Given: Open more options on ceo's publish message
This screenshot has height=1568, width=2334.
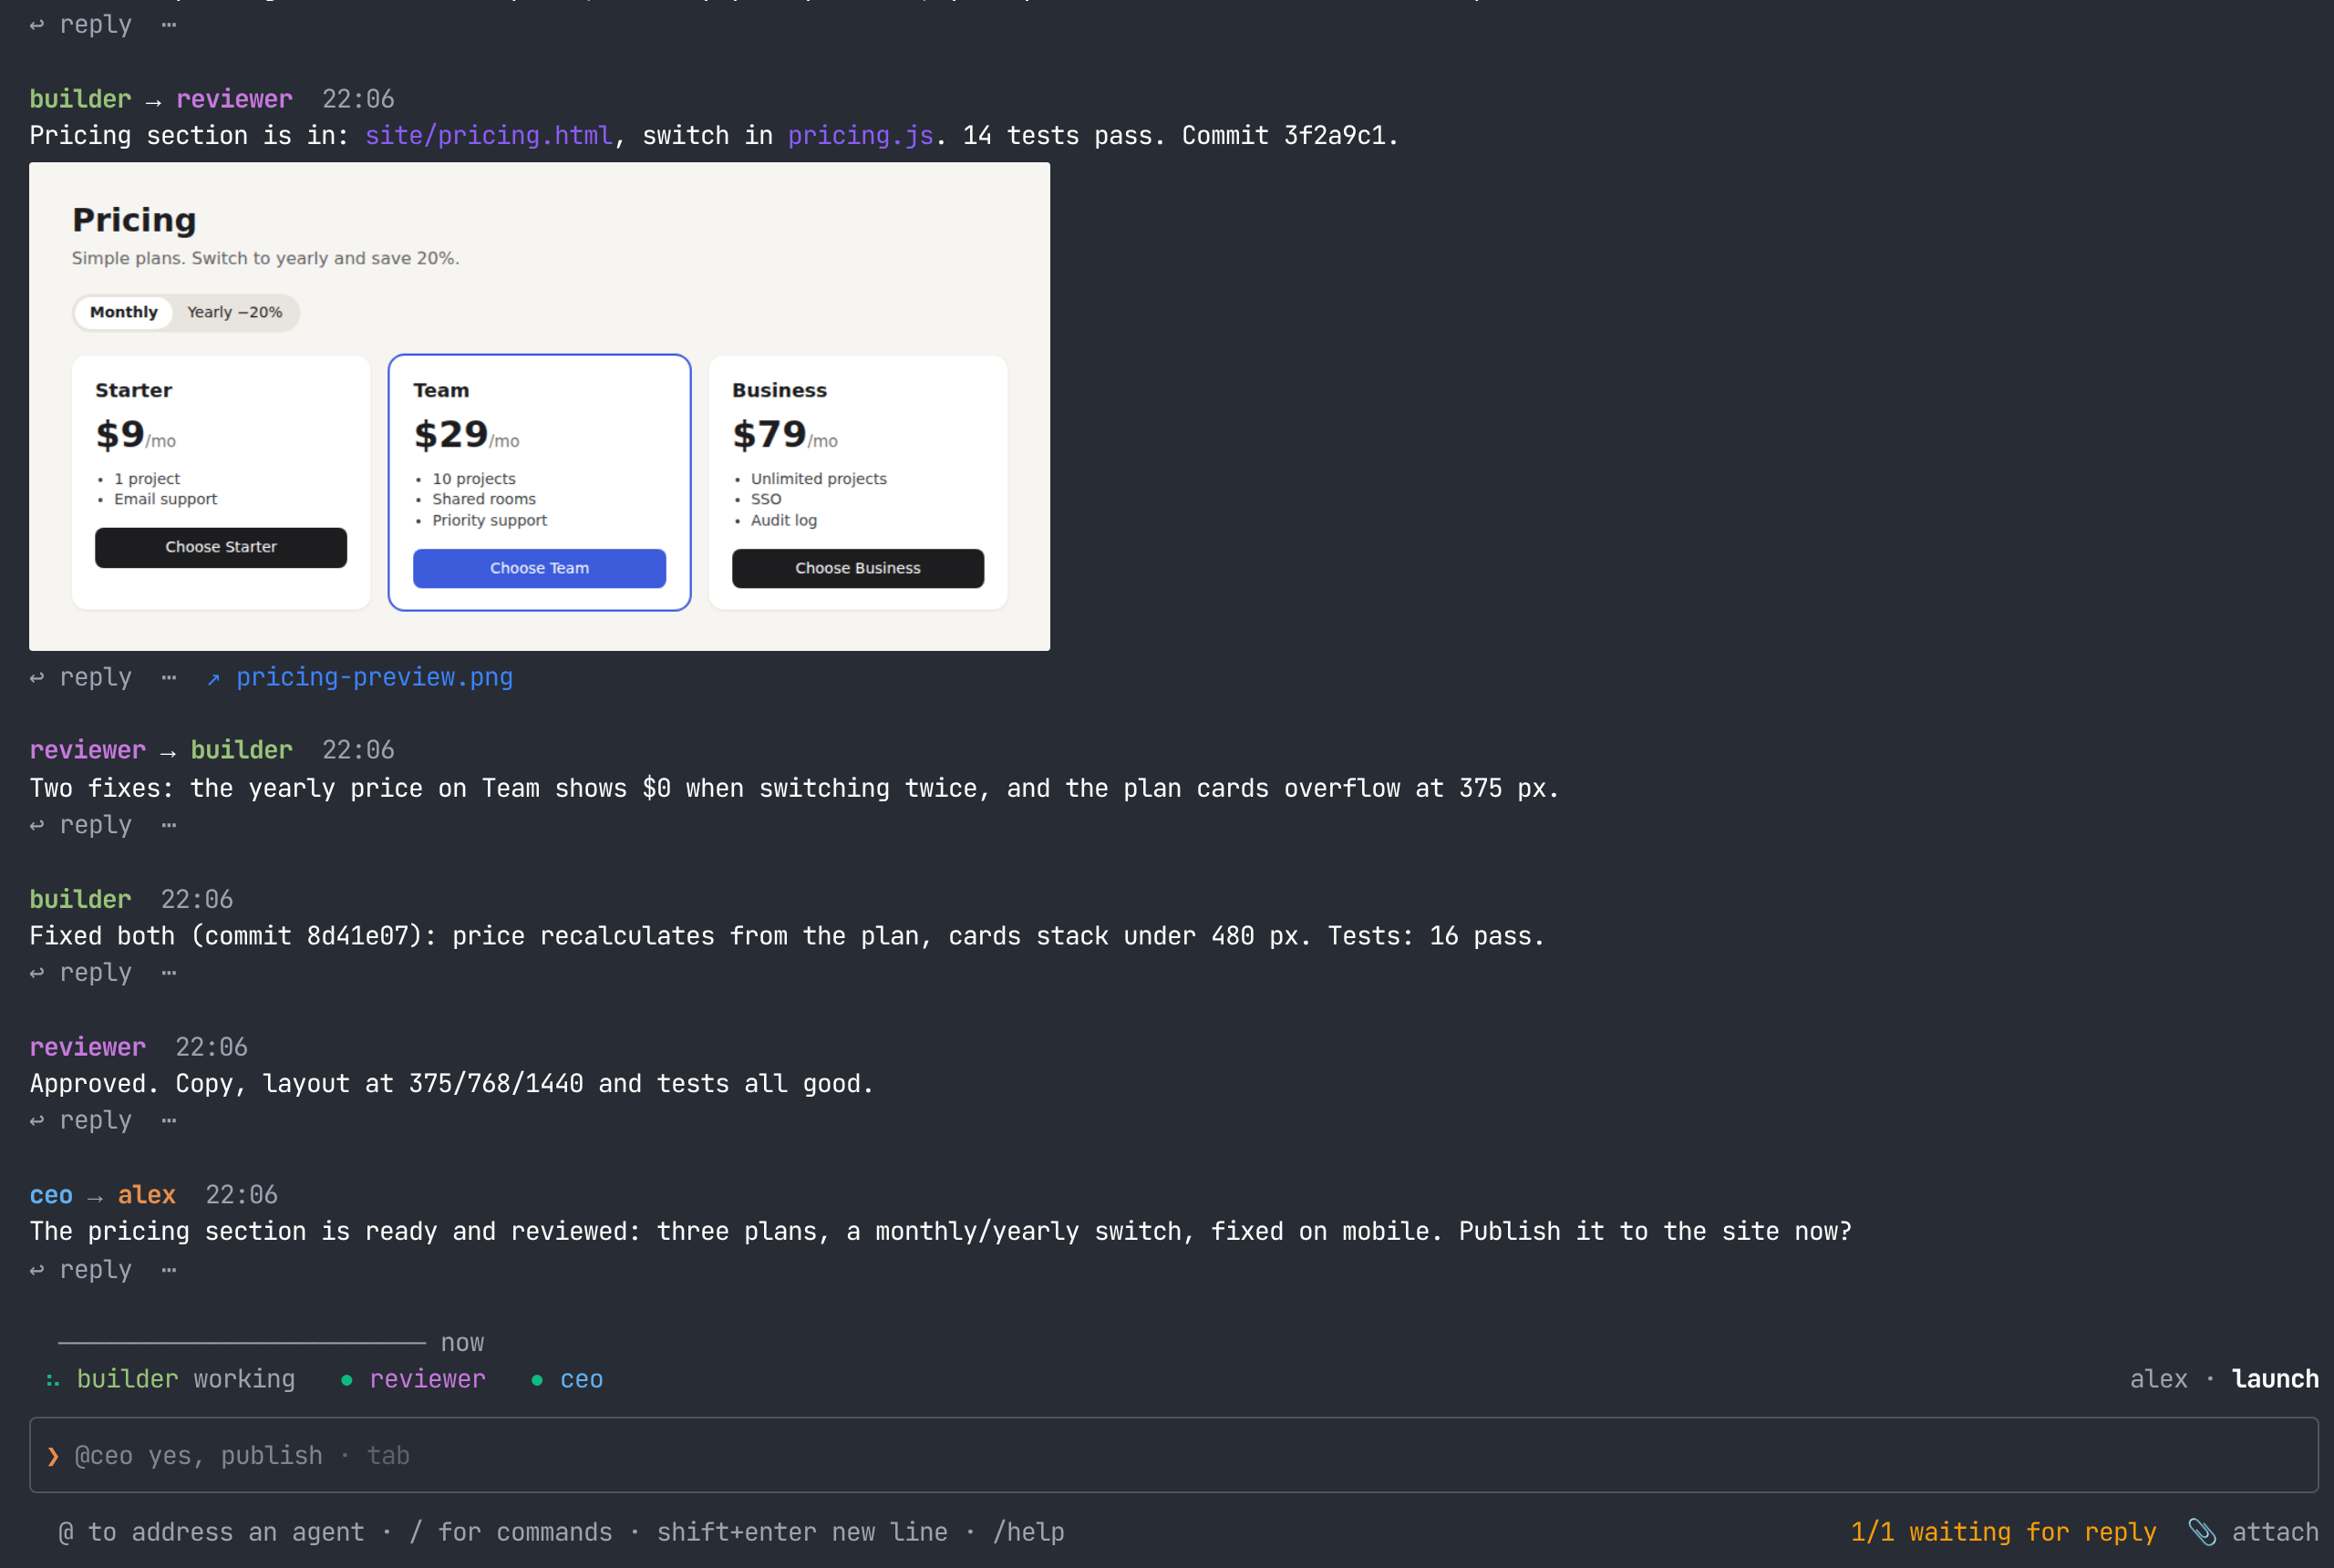Looking at the screenshot, I should click(x=169, y=1269).
